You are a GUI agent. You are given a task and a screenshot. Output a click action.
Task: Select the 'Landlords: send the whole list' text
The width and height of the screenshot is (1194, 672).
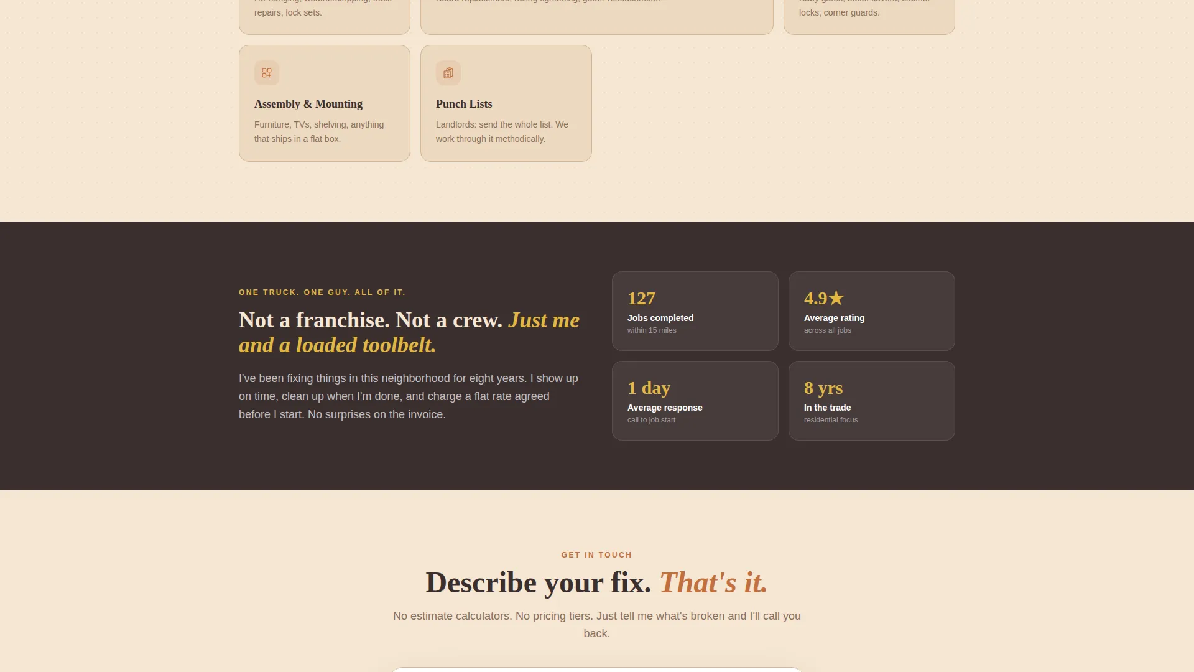click(502, 131)
